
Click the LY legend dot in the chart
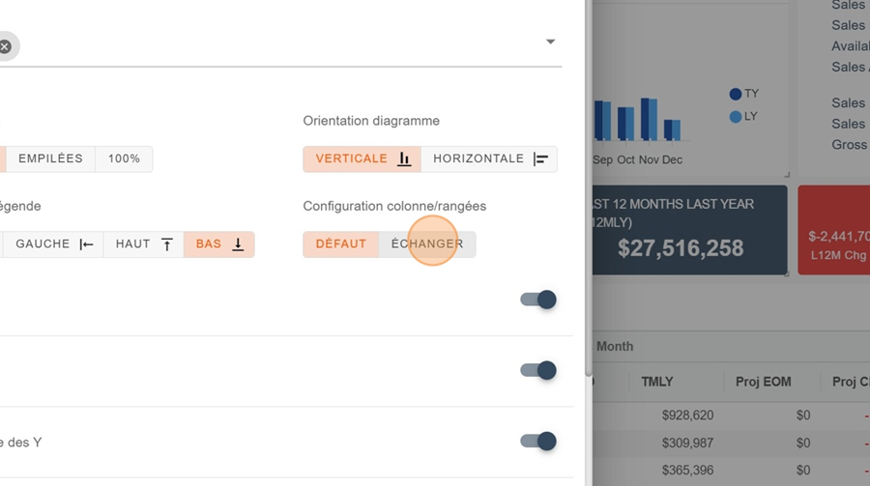coord(736,117)
